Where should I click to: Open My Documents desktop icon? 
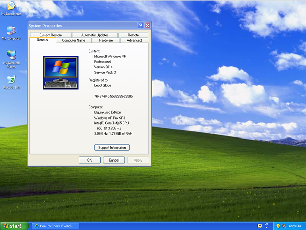coord(11,8)
